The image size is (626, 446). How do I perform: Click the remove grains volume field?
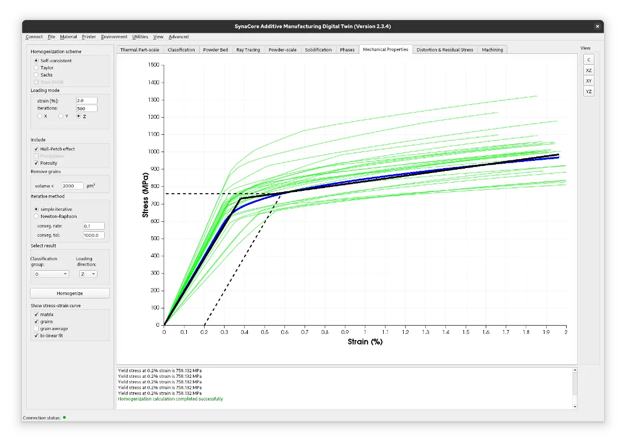[x=73, y=186]
